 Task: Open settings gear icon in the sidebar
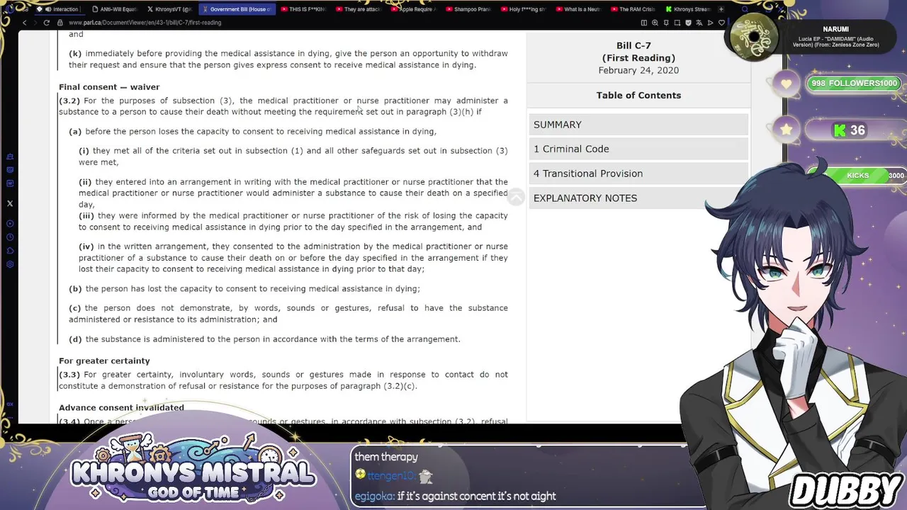10,264
